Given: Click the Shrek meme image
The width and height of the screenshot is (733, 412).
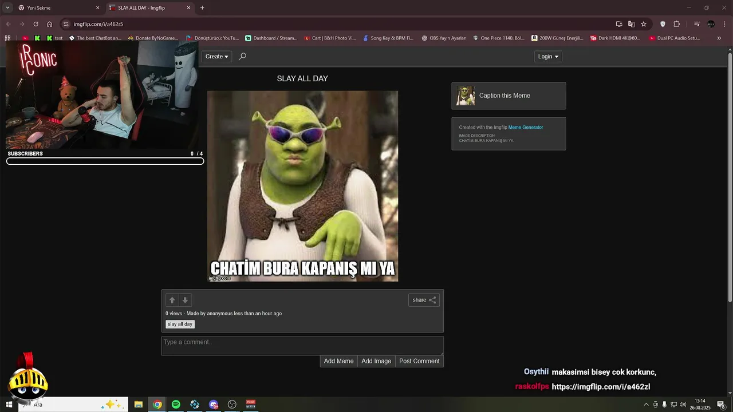Looking at the screenshot, I should point(302,186).
